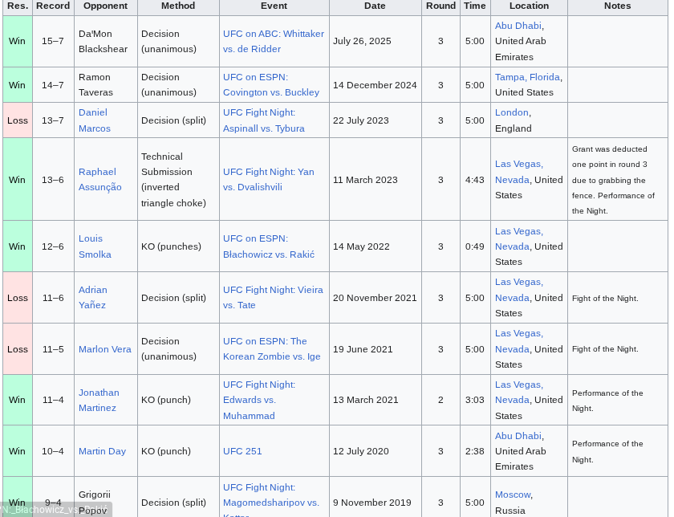This screenshot has height=517, width=674.
Task: Click the 14–7 record cell
Action: pos(53,85)
